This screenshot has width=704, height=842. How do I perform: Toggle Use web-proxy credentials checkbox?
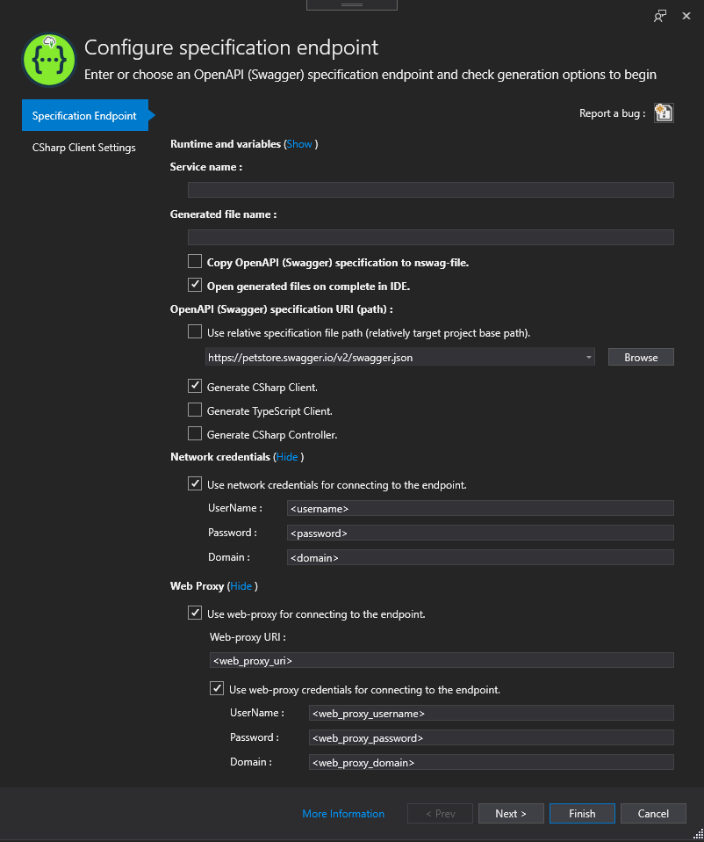(x=217, y=689)
